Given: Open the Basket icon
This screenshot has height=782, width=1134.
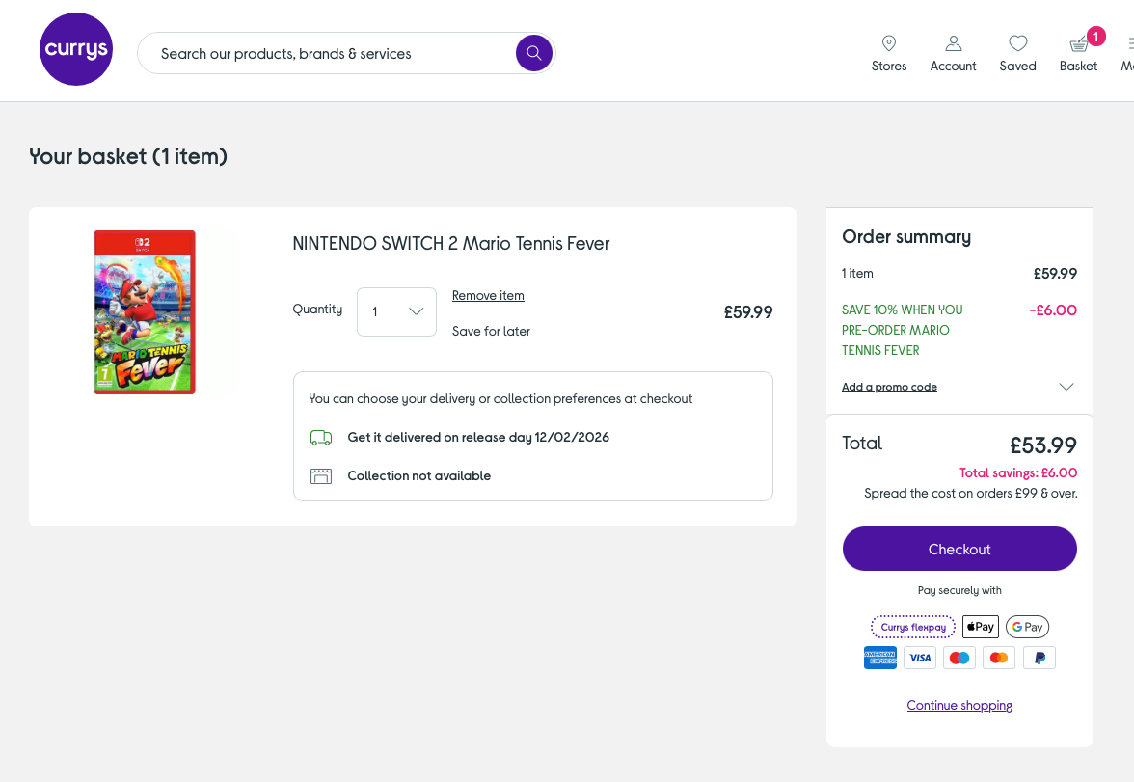Looking at the screenshot, I should click(1079, 45).
